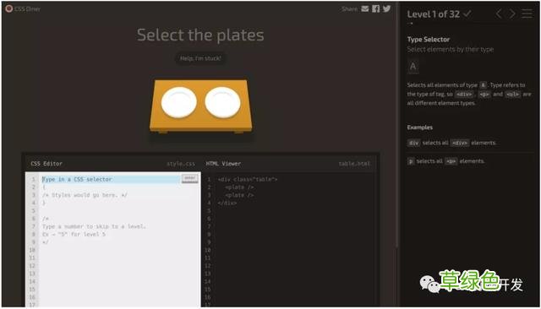Click the "style.css" file label

(x=181, y=164)
